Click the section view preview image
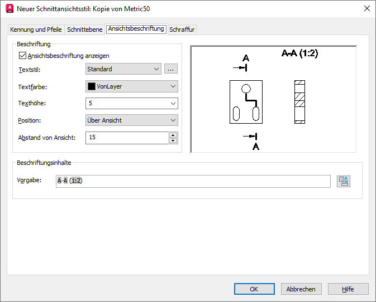376x302 pixels. coord(273,99)
